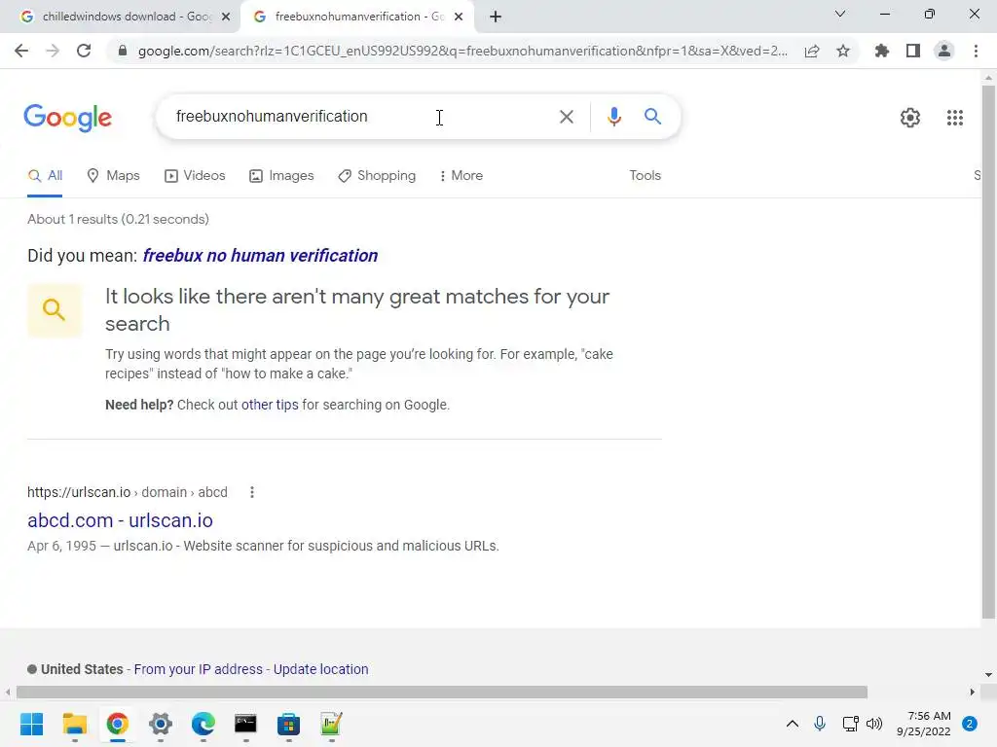Open the tab search chevron

[x=840, y=14]
